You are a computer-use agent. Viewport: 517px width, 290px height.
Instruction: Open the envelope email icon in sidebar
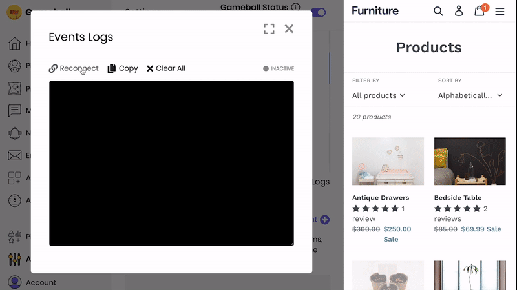(14, 155)
